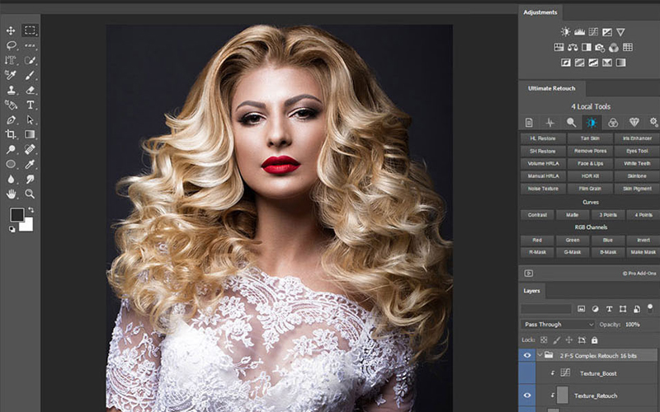
Task: Hide the Texture_Retouch layer
Action: pyautogui.click(x=527, y=396)
